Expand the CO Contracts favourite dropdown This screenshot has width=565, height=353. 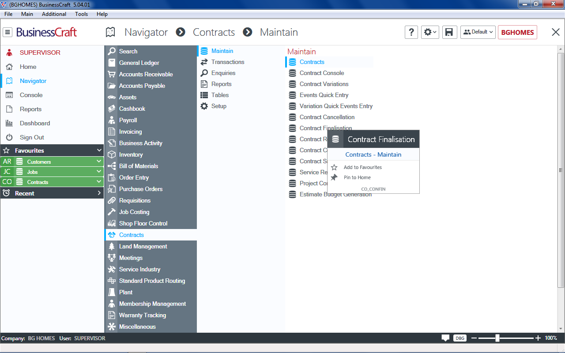[99, 182]
